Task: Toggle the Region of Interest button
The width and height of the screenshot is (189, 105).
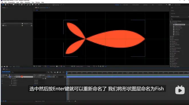Action: click(x=72, y=66)
